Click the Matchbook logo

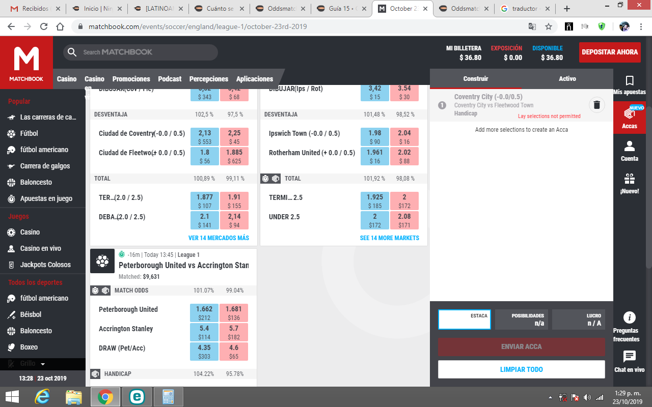point(26,64)
